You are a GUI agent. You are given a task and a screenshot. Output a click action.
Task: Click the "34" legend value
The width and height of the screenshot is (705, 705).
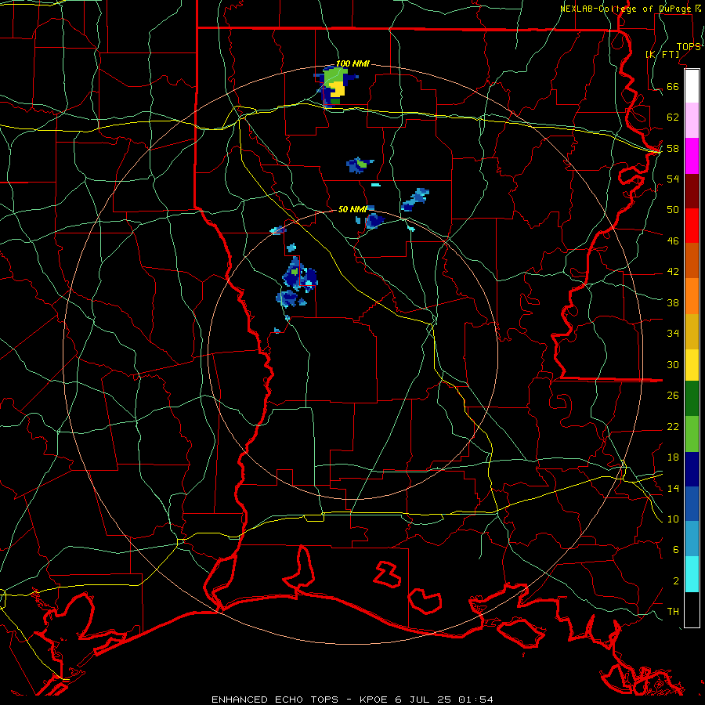(x=673, y=334)
